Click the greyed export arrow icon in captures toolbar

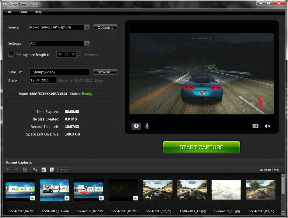click(64, 170)
